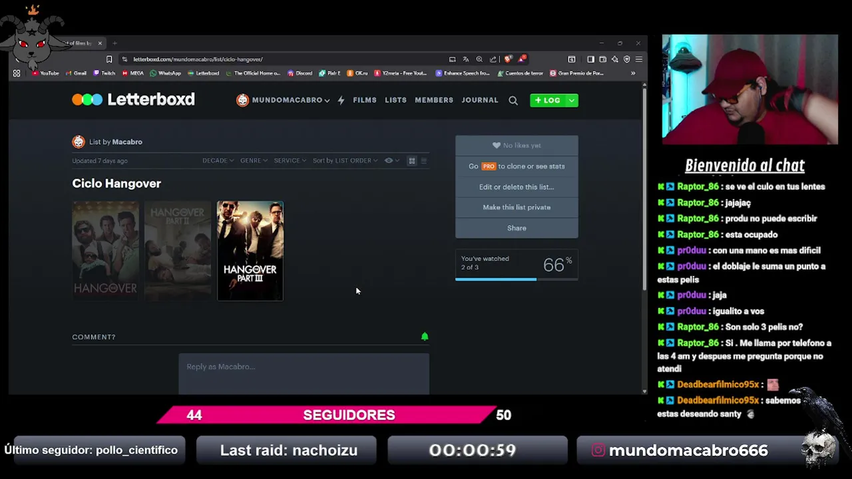
Task: Click the Brave shields lion icon
Action: pos(509,59)
